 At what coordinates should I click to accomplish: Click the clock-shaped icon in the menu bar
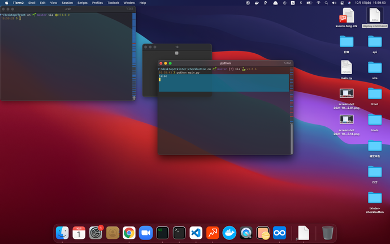284,3
